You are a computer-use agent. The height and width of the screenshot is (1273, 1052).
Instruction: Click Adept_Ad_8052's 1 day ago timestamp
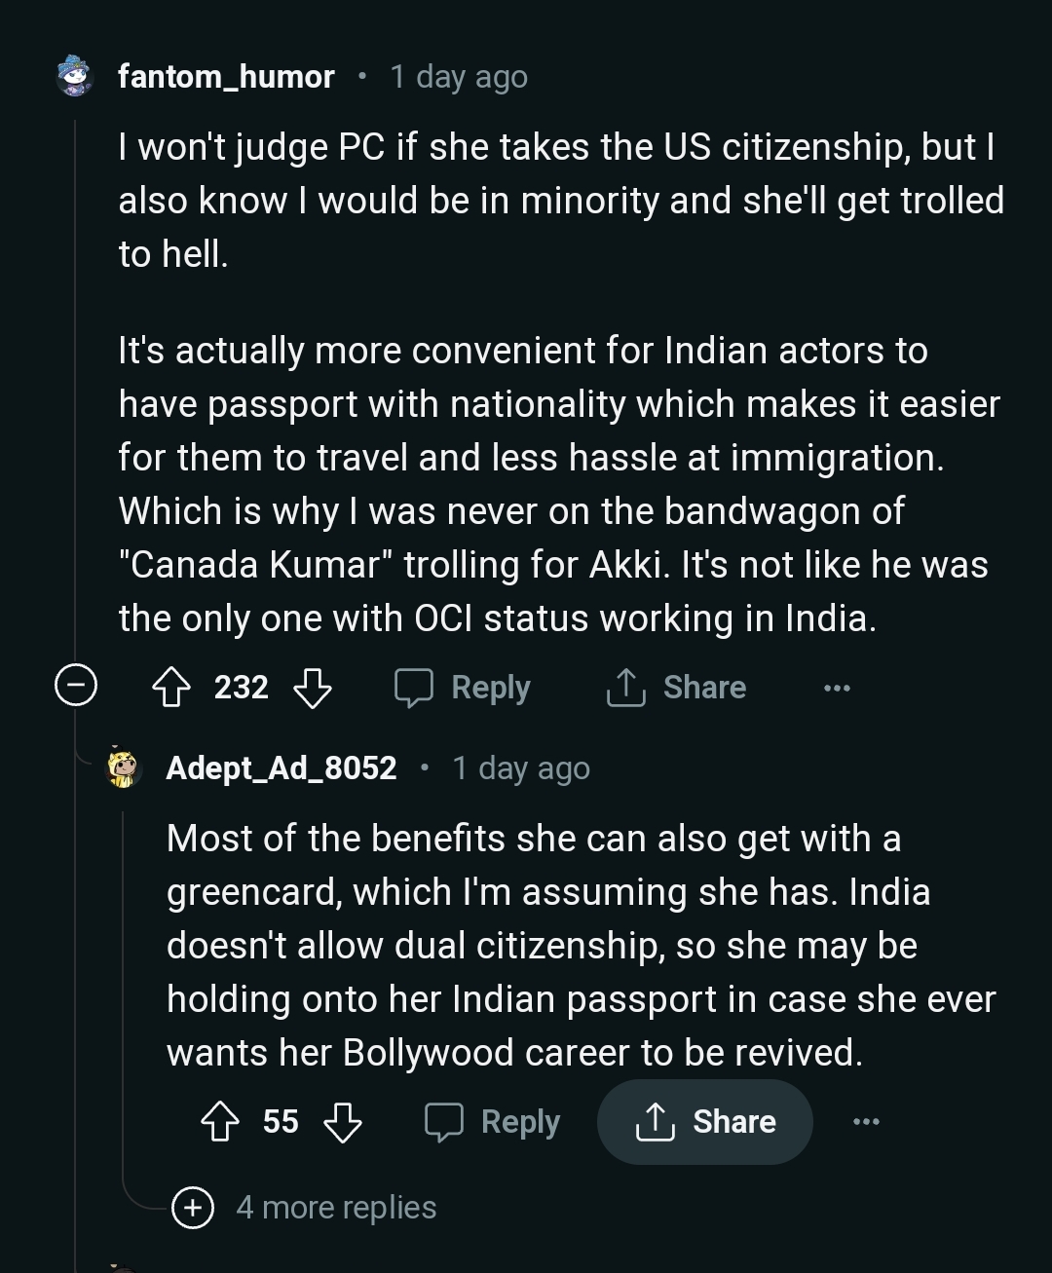point(521,768)
